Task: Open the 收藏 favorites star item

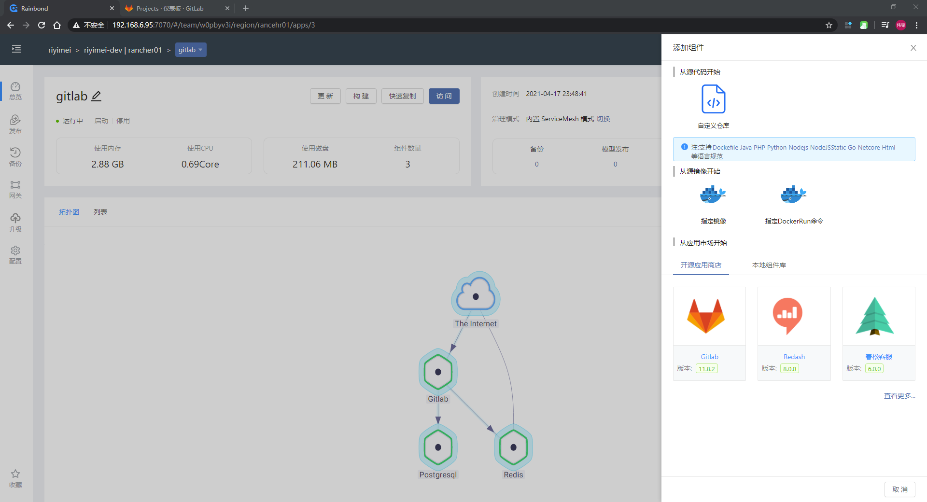Action: (15, 478)
